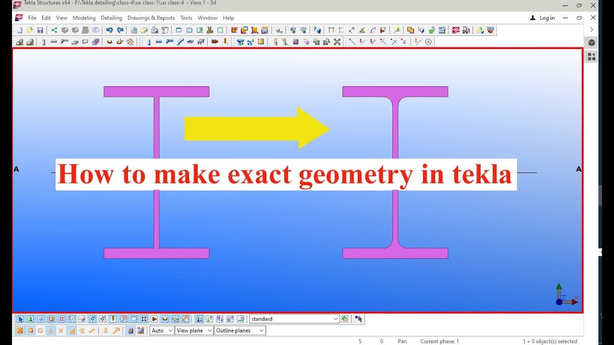This screenshot has height=345, width=614.
Task: Toggle Snap to points and grid intersections
Action: click(x=20, y=331)
